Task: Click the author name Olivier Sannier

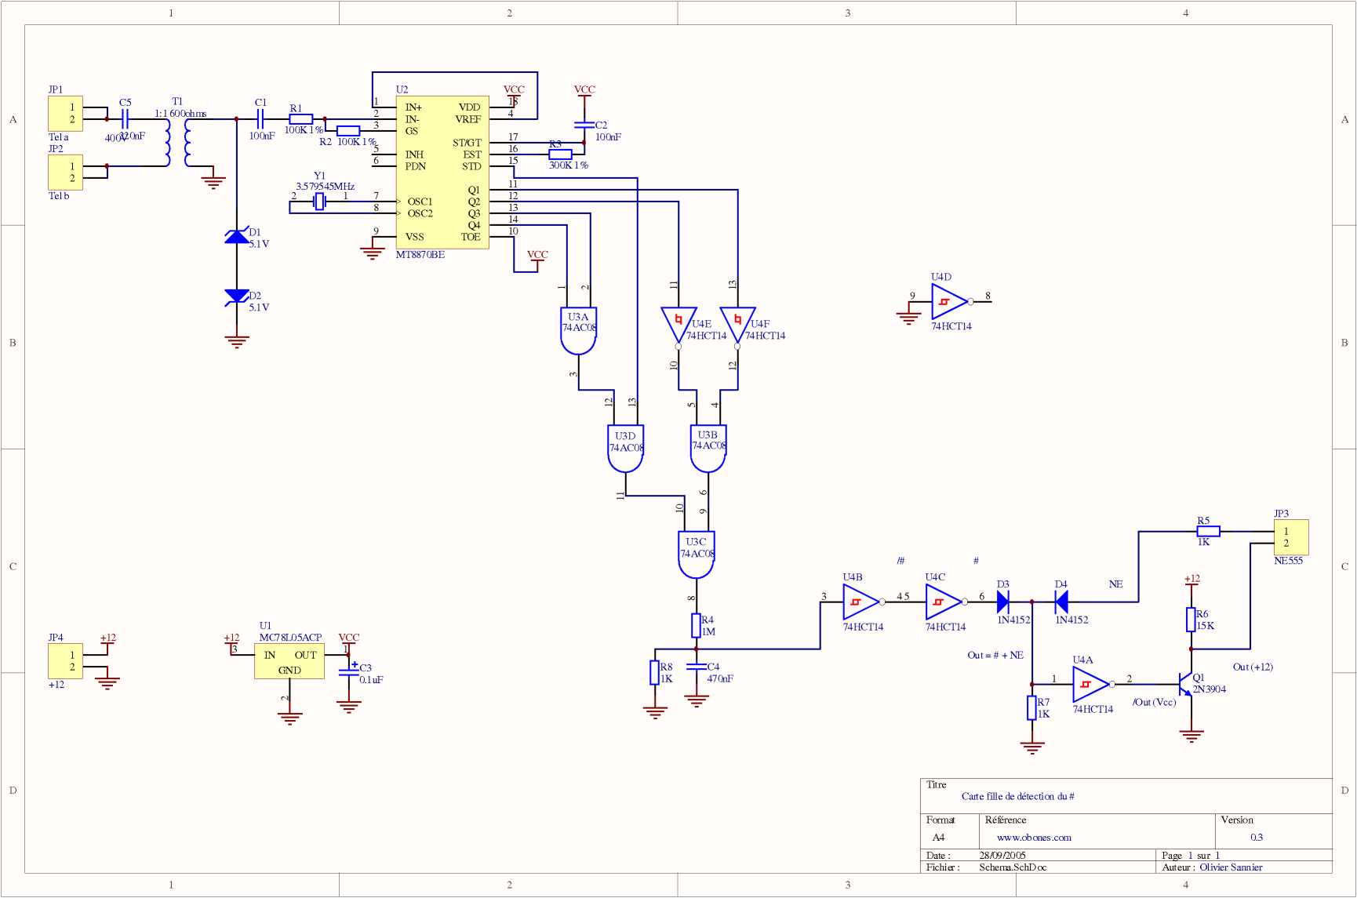Action: click(x=1231, y=867)
